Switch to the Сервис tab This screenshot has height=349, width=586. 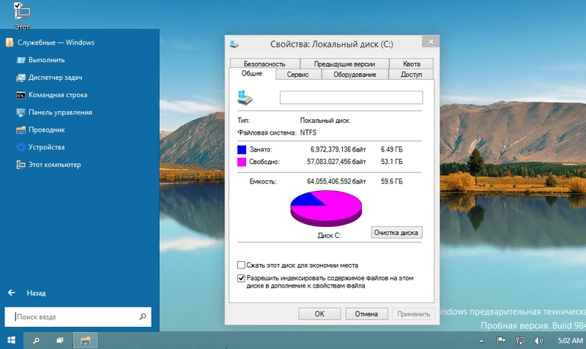point(298,75)
